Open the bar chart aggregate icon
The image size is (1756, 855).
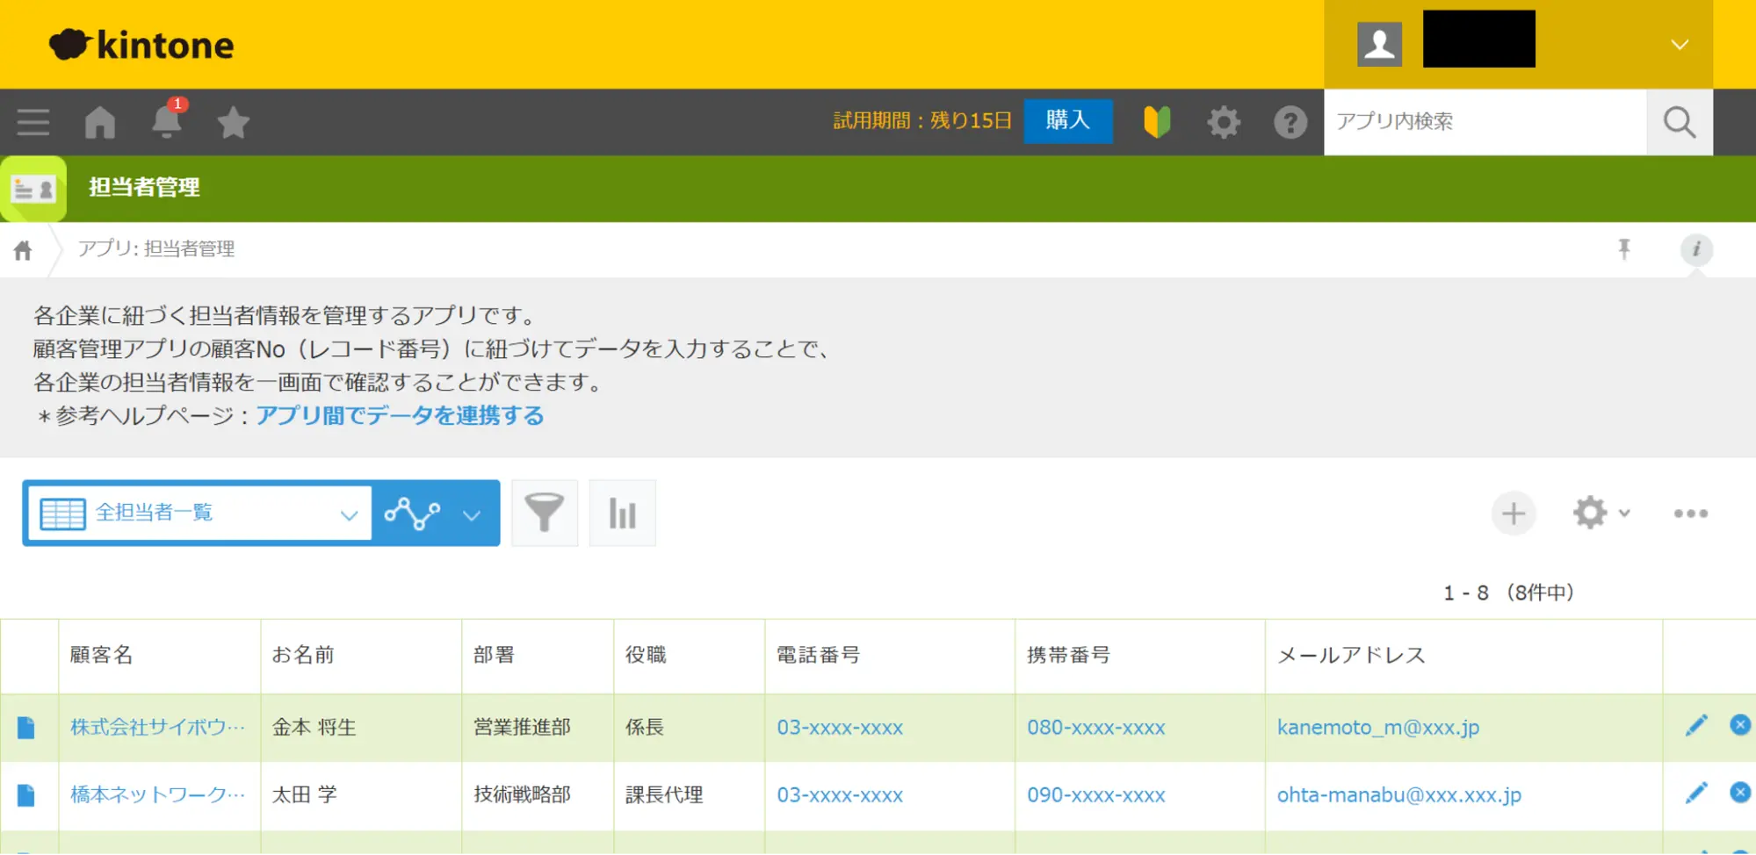tap(622, 513)
